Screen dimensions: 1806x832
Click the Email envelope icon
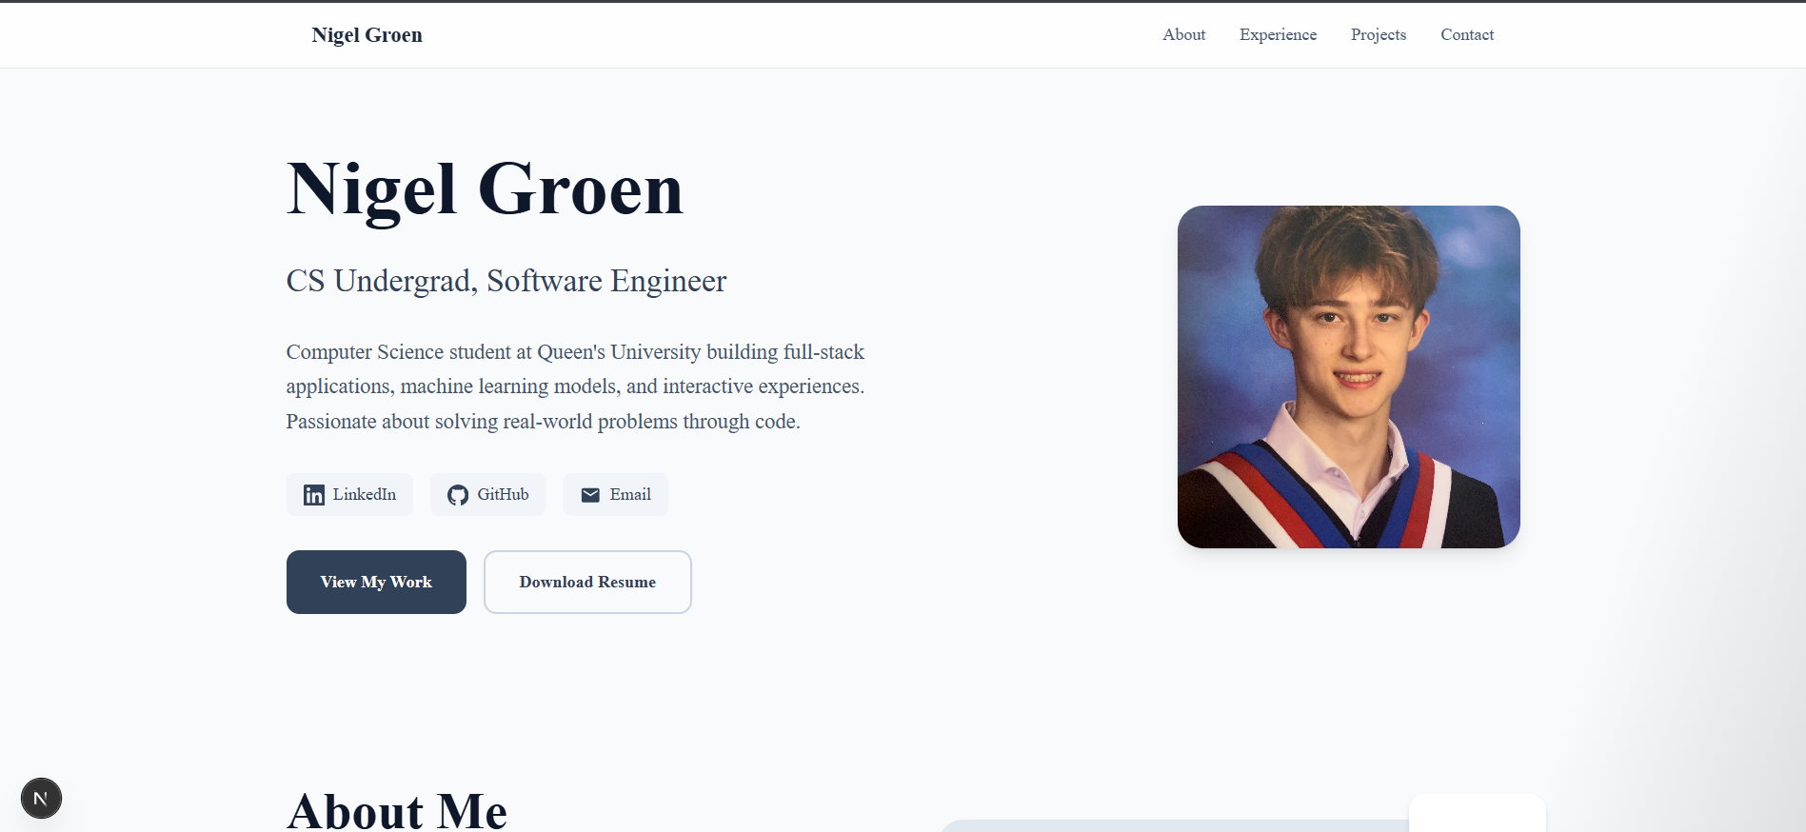pyautogui.click(x=590, y=495)
